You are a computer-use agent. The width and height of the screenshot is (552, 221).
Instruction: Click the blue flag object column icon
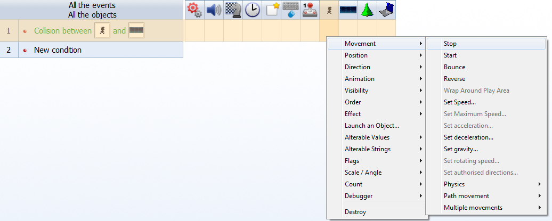click(386, 10)
